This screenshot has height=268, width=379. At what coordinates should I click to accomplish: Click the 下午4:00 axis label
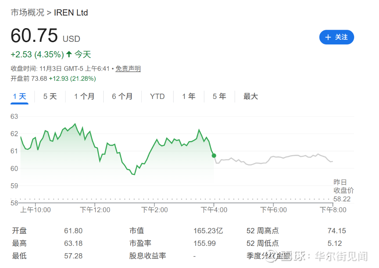coord(214,210)
